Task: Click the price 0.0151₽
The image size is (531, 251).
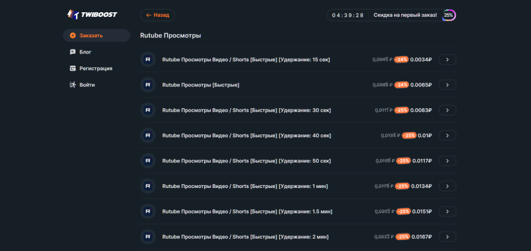Action: click(x=422, y=211)
